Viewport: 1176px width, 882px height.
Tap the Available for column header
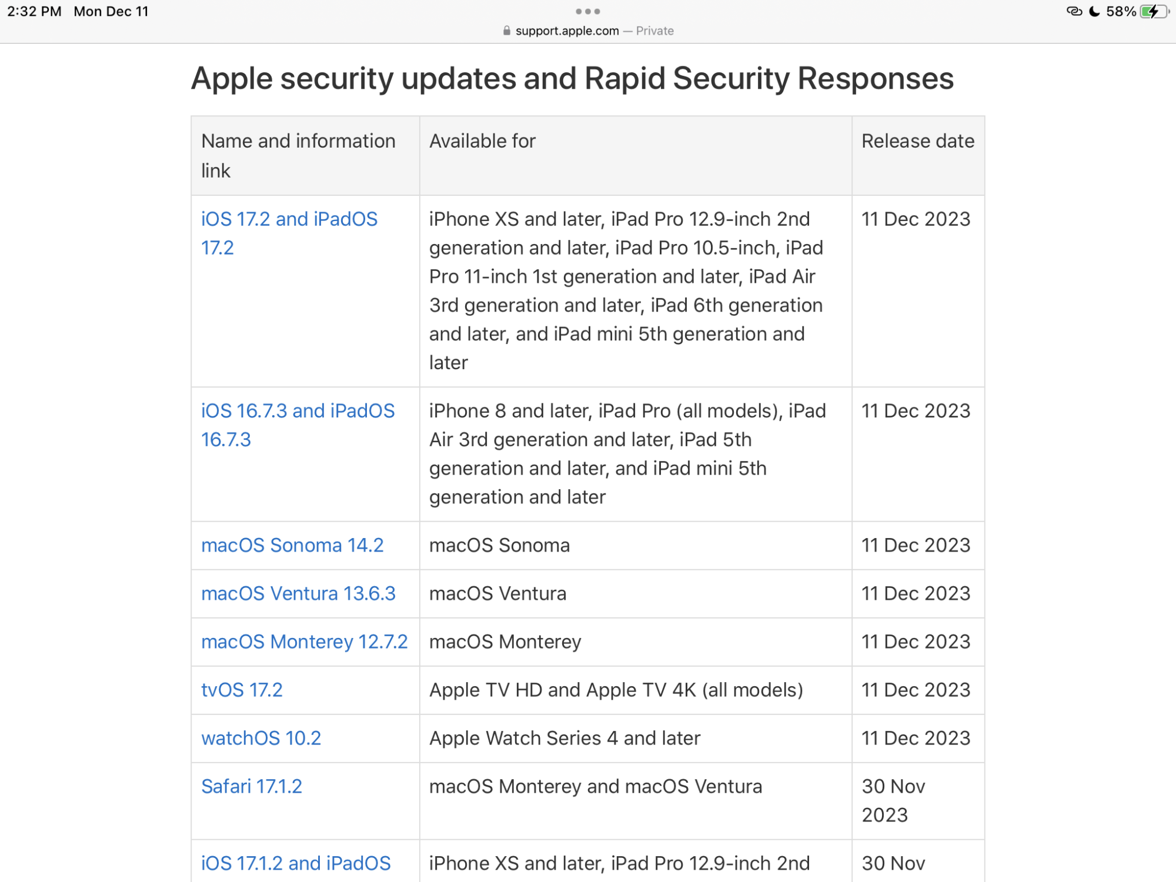click(x=482, y=141)
